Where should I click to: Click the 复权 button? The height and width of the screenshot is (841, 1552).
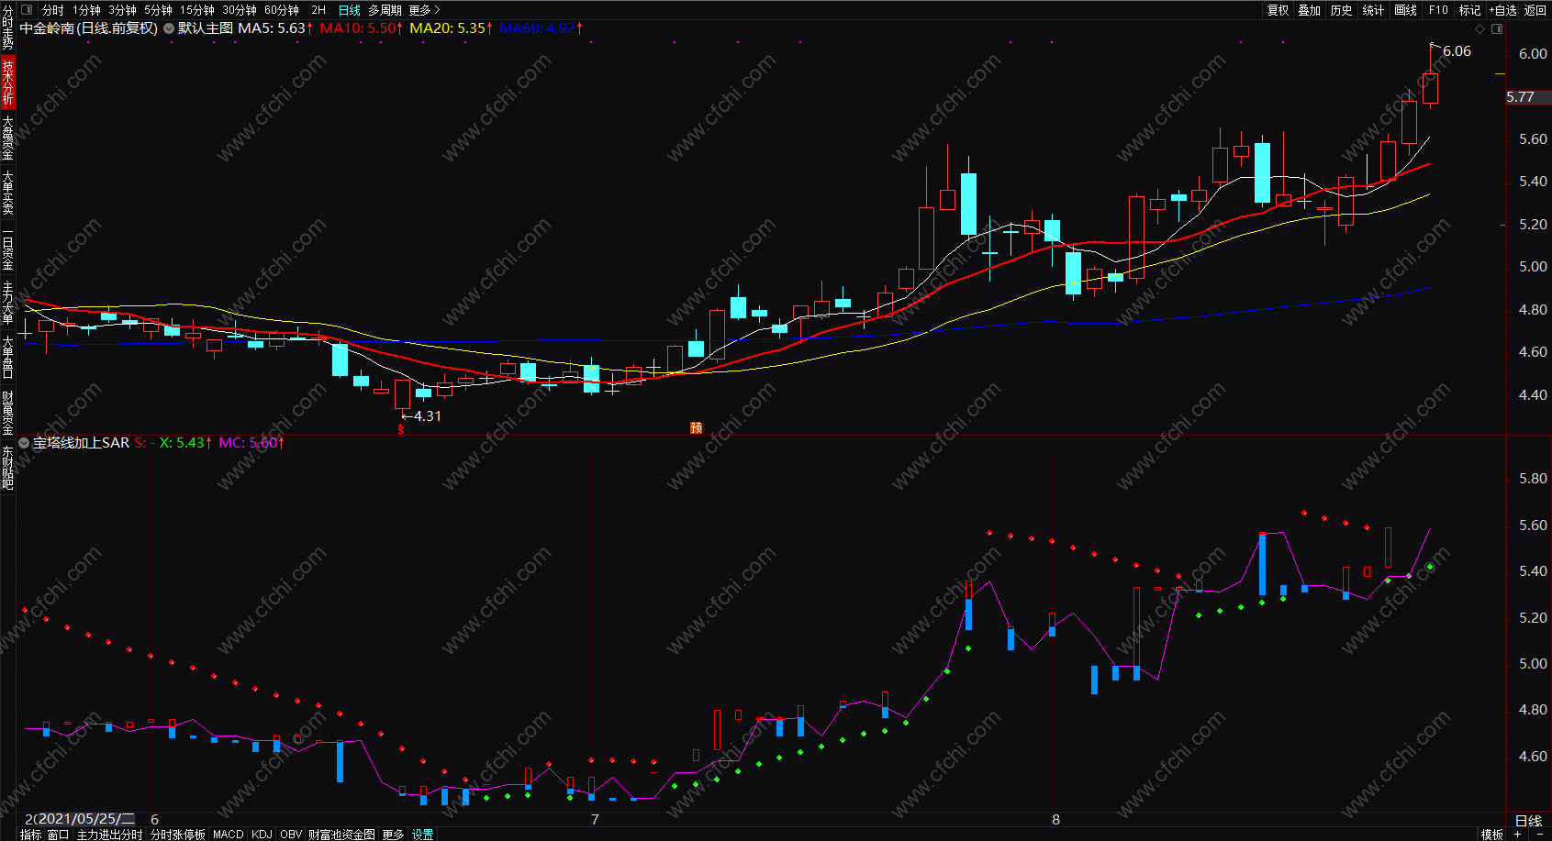coord(1278,10)
